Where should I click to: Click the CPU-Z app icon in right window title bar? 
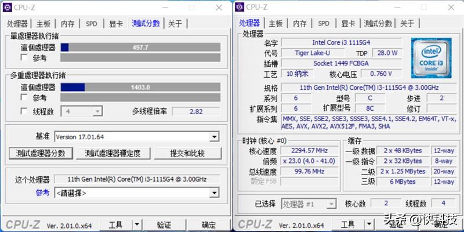[x=240, y=7]
